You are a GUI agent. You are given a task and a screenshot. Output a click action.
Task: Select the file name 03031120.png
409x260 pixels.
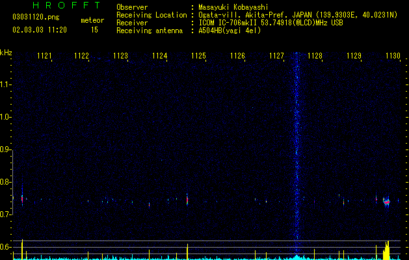coord(36,18)
